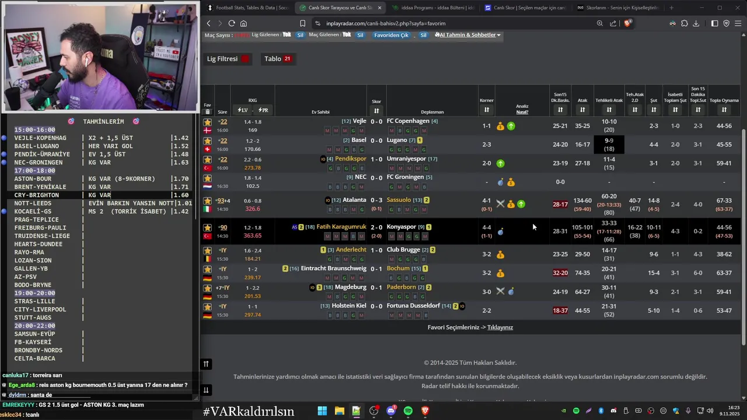This screenshot has width=747, height=420.
Task: Click bomb icon in Magdeburg row
Action: [x=511, y=292]
